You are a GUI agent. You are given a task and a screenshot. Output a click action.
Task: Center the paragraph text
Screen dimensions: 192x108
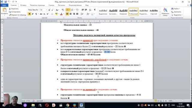tap(70, 14)
